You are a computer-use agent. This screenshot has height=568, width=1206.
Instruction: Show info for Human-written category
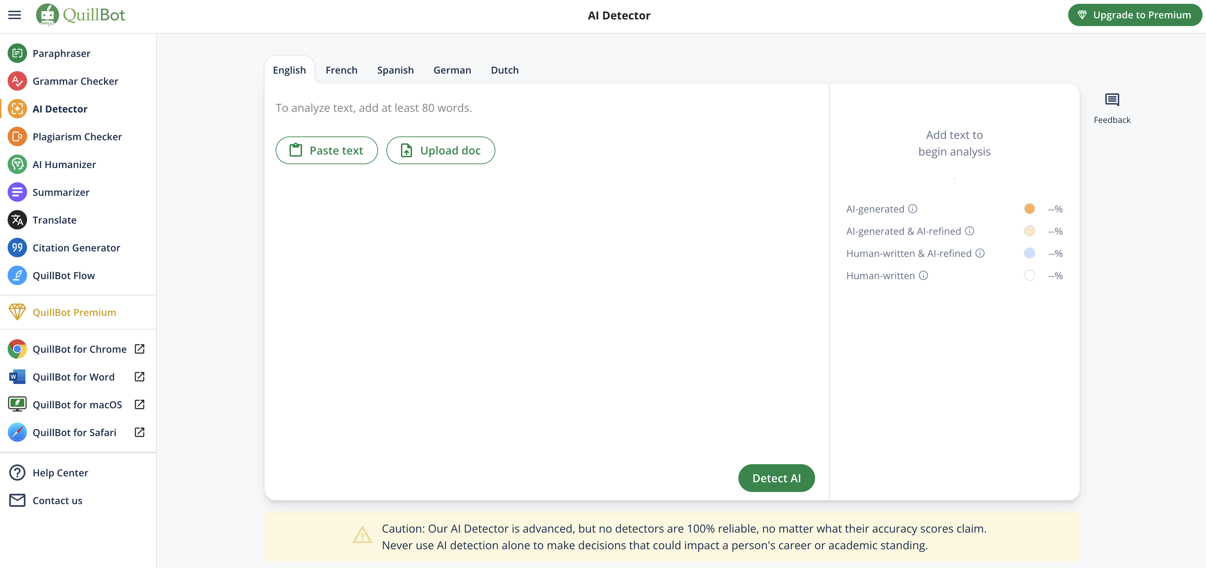923,276
